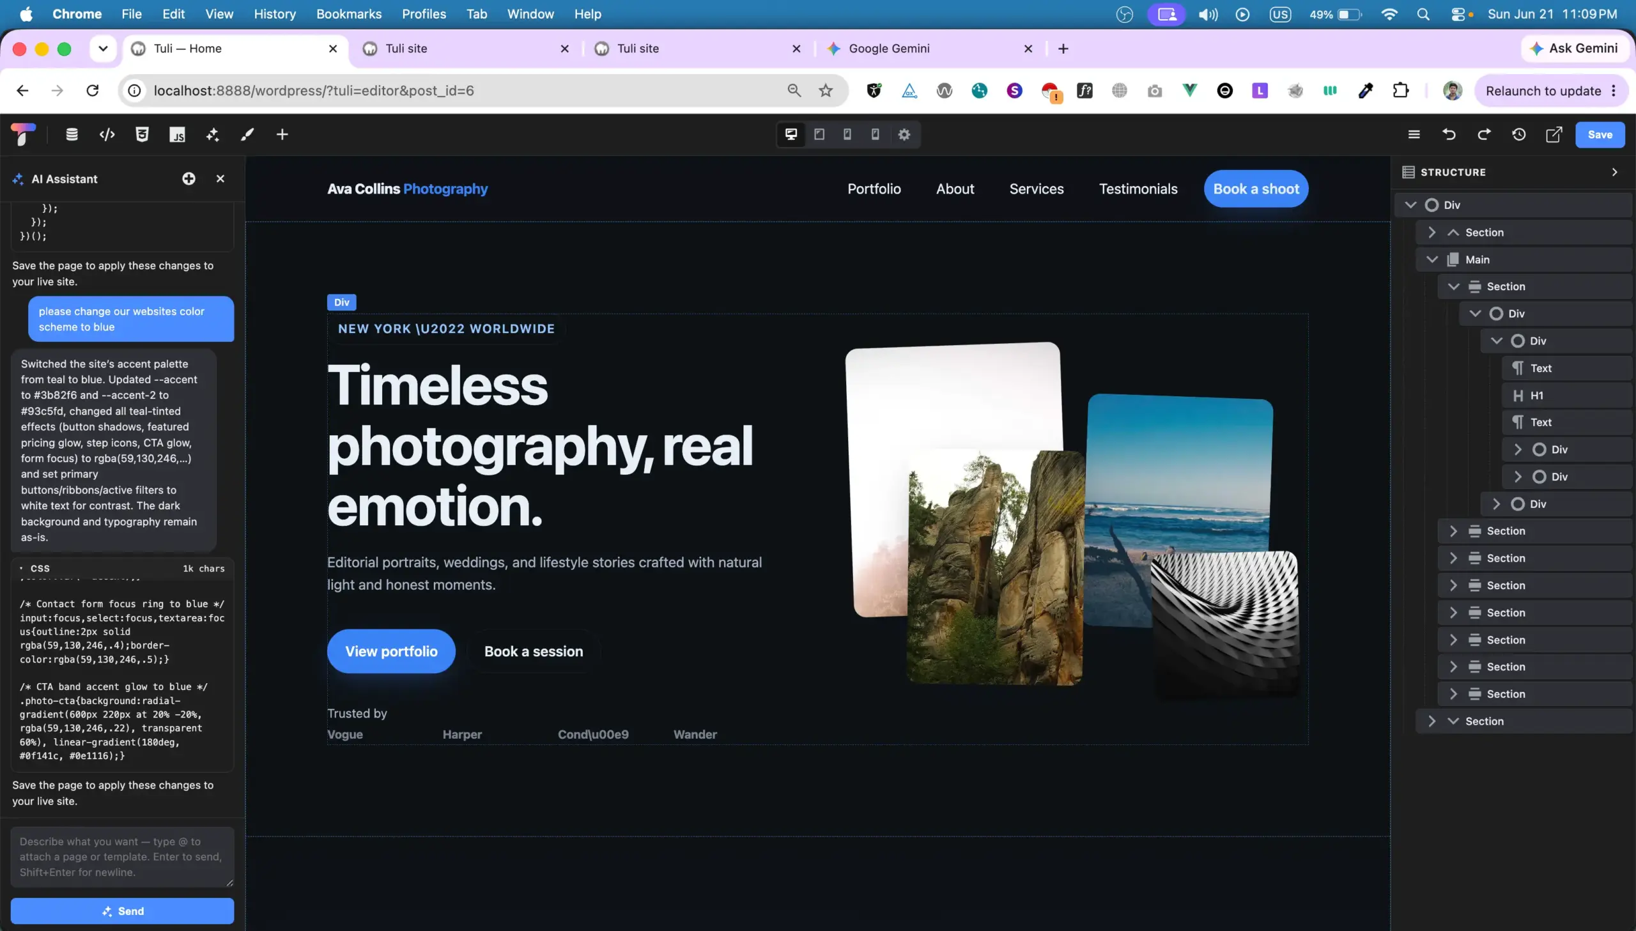Image resolution: width=1636 pixels, height=931 pixels.
Task: Expand the last Section in structure
Action: coord(1432,721)
